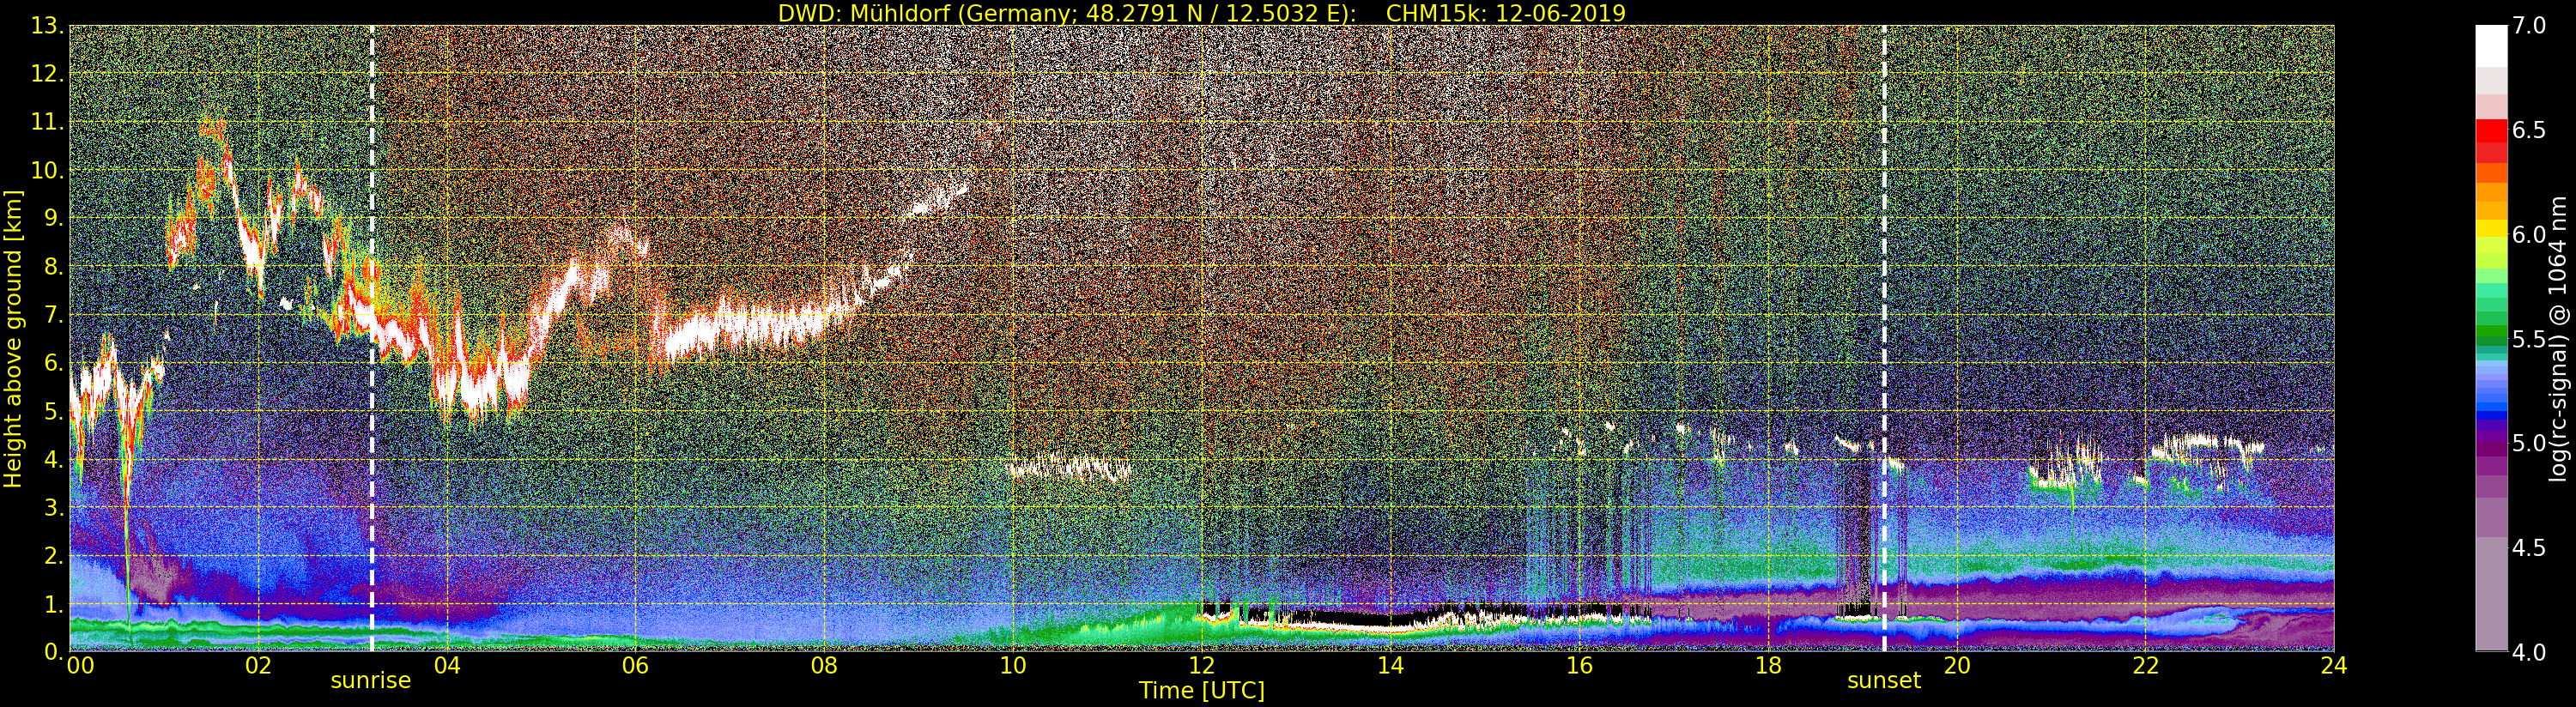Select the sunset label below axis
Viewport: 2576px width, 707px height.
click(1884, 680)
